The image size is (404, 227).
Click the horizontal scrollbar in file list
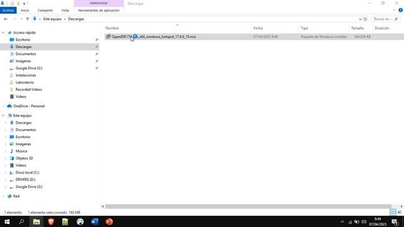(x=248, y=206)
